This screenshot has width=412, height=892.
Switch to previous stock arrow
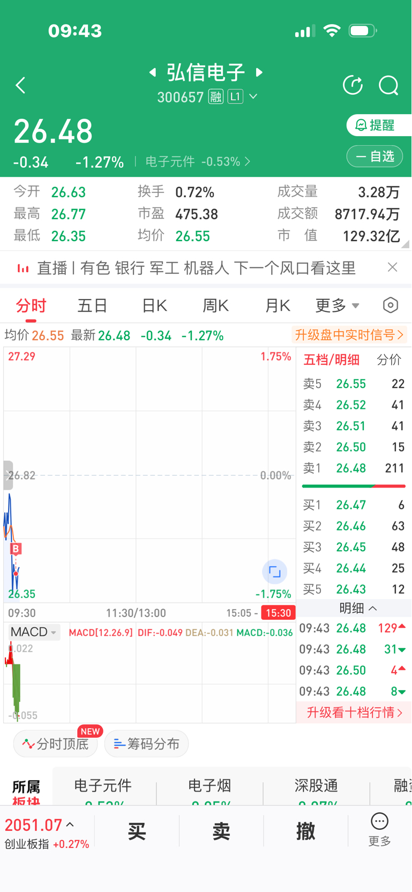(x=153, y=72)
